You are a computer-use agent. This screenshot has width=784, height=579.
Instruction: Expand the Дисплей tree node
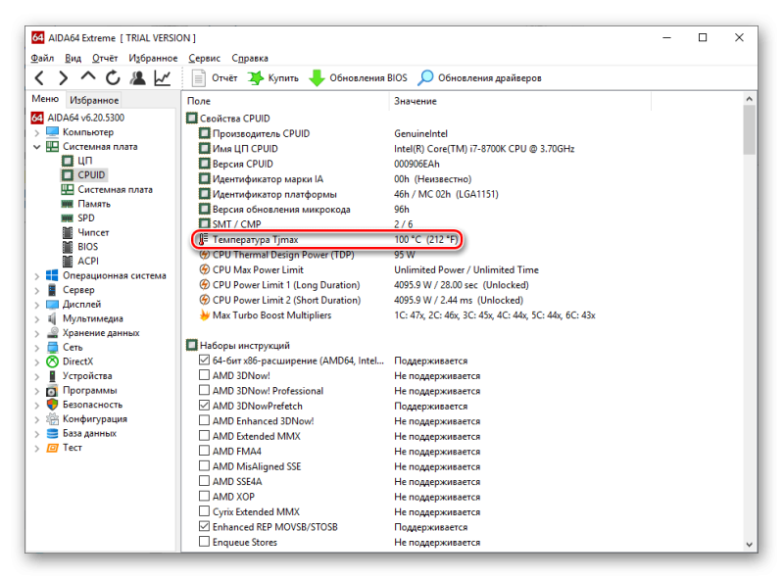click(37, 305)
